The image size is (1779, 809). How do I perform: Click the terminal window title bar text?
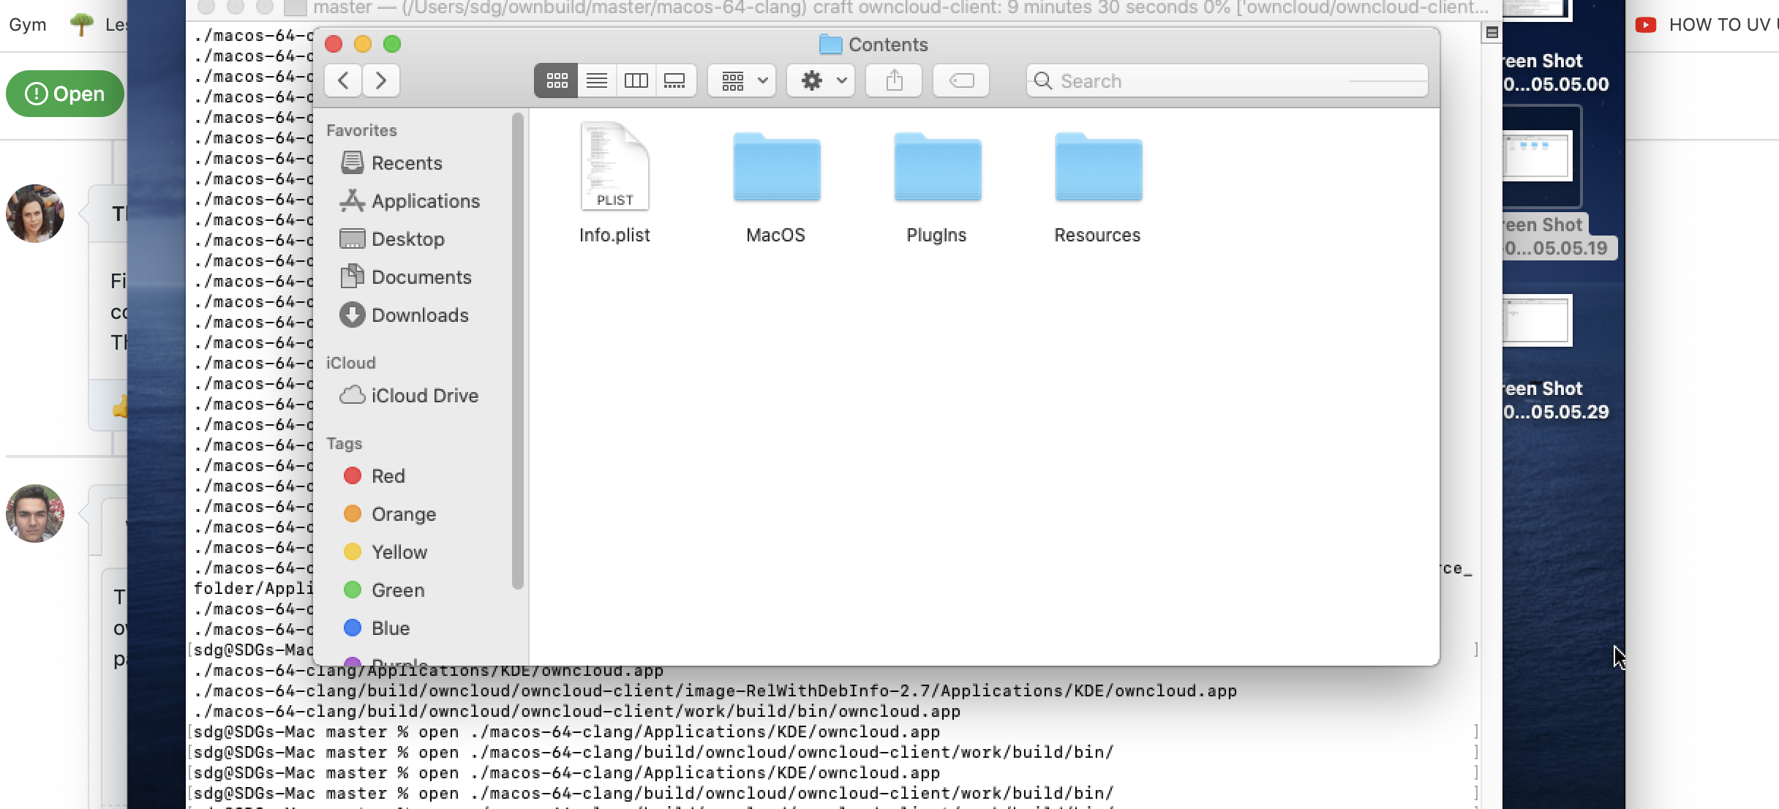click(900, 8)
